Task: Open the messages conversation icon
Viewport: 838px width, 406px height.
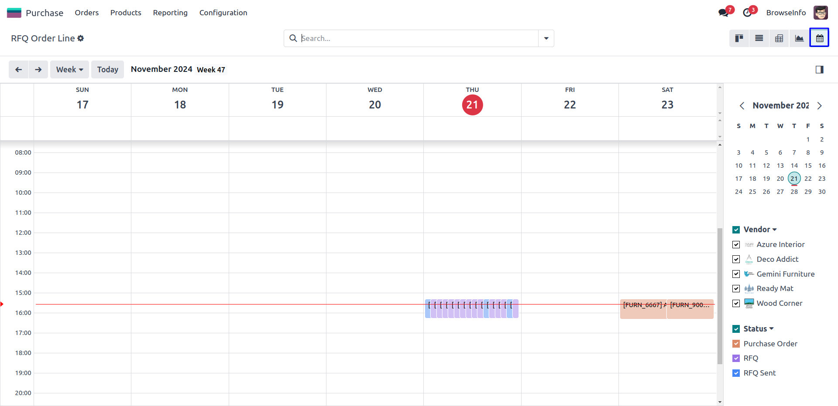Action: click(x=723, y=13)
